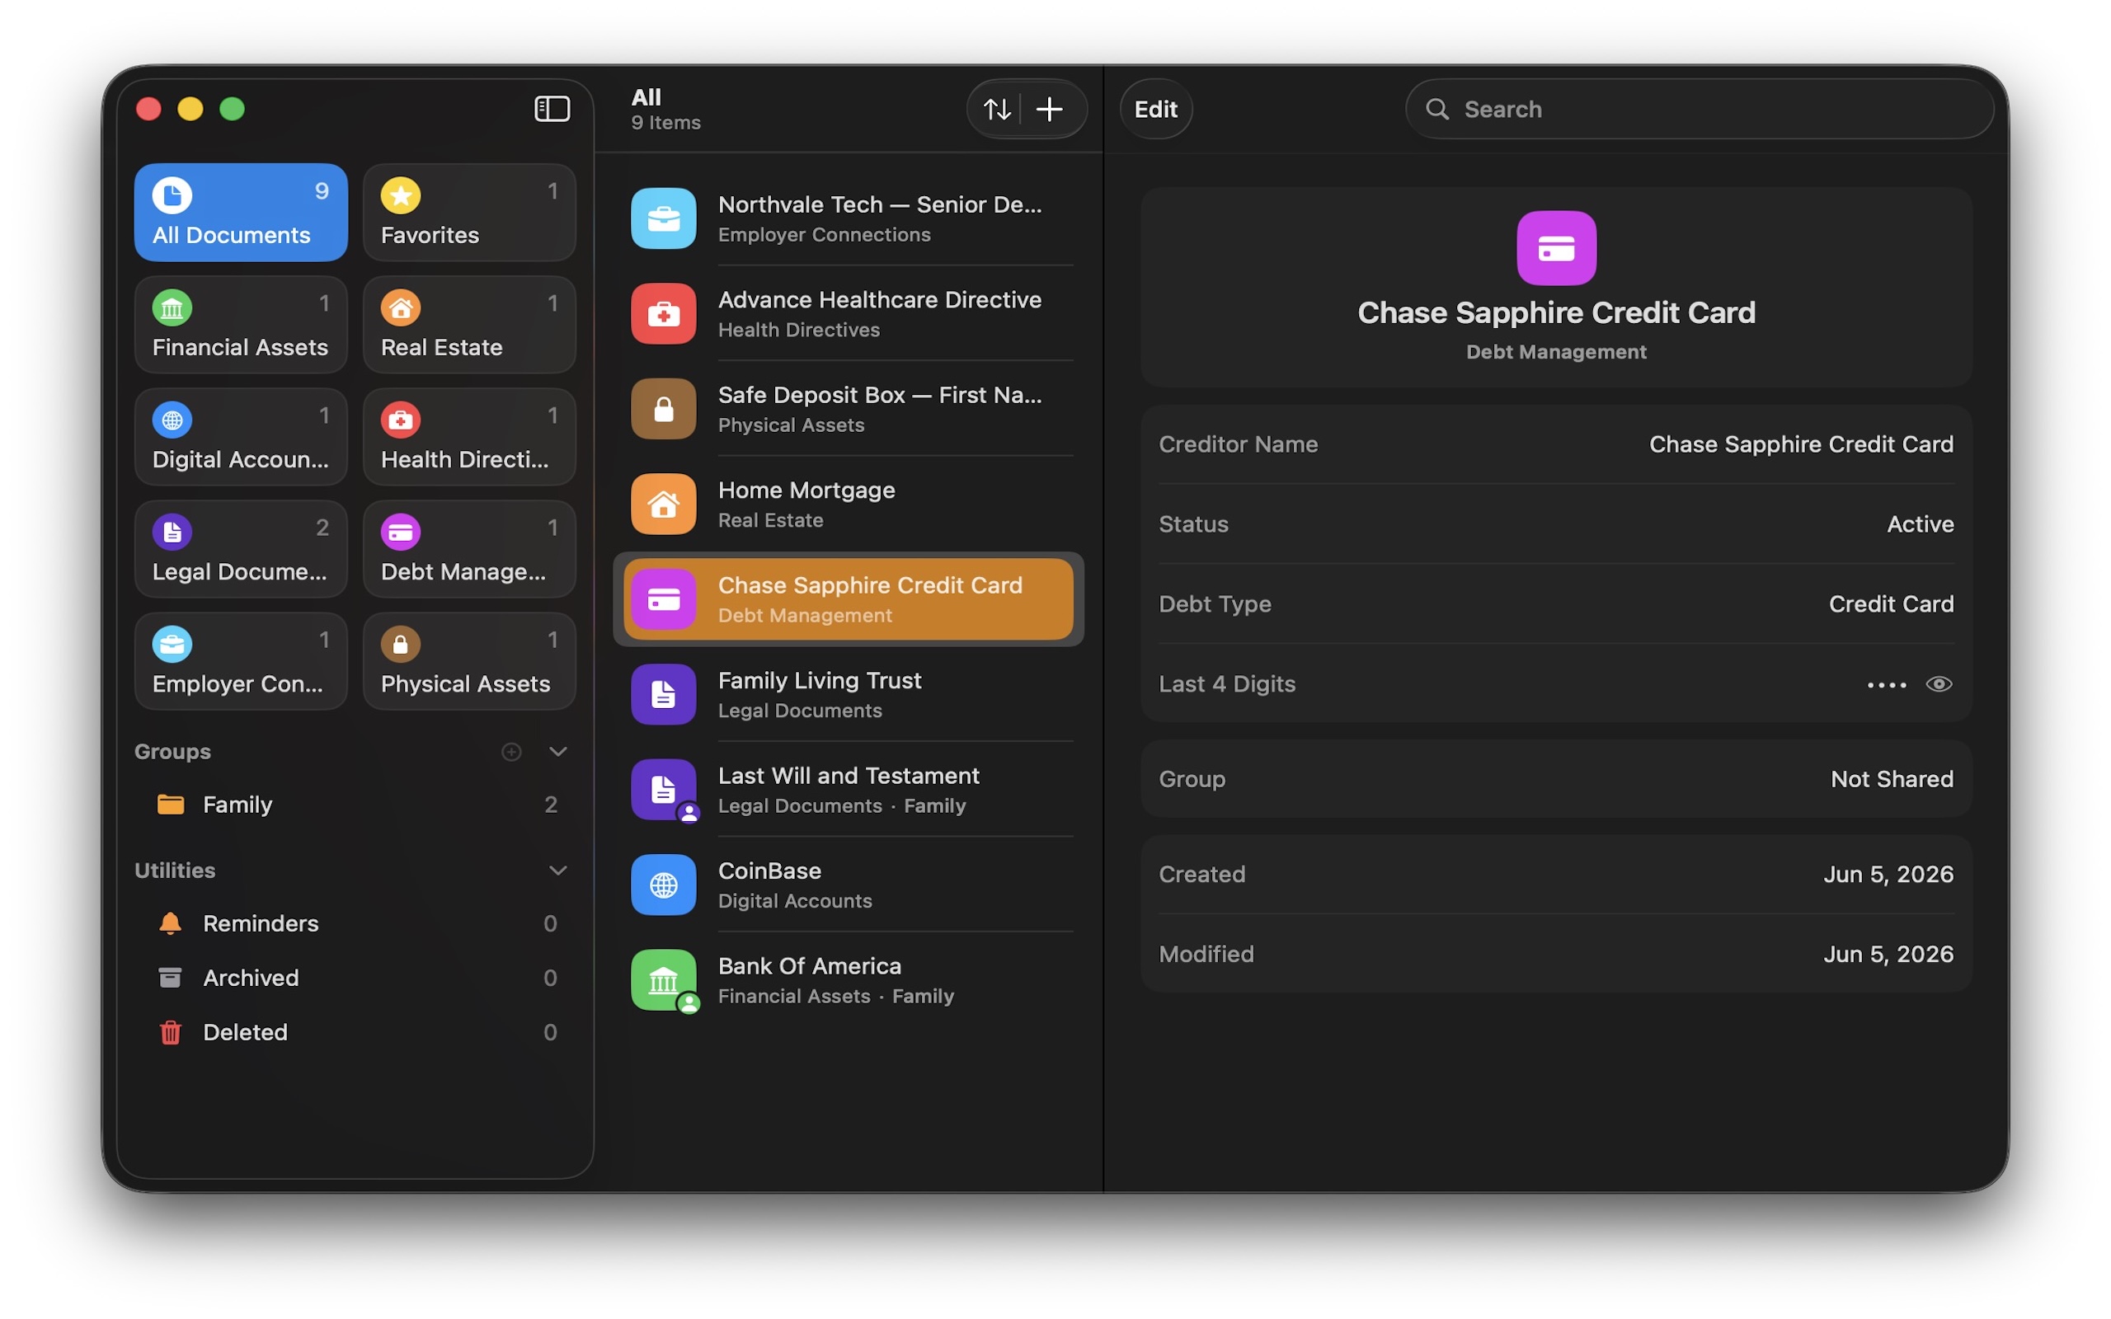Click the Family folder icon

point(170,805)
